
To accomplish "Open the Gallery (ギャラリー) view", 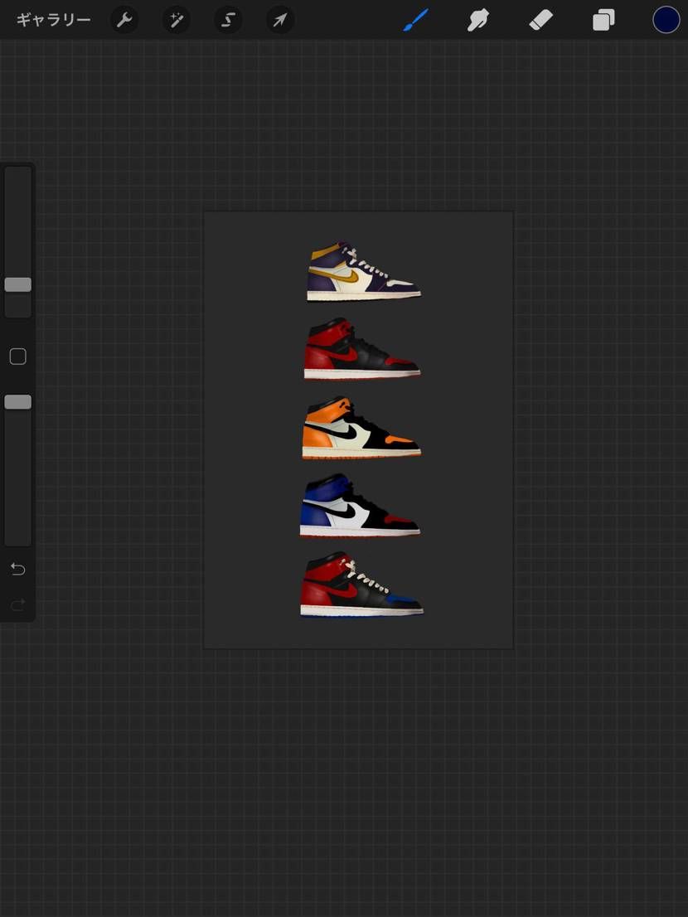I will 53,20.
